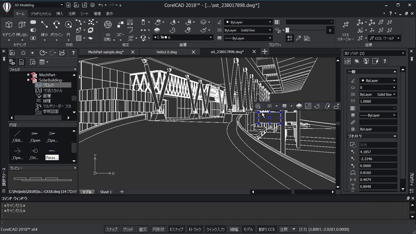Click the layer stack icon on floating toolbar

point(299,106)
